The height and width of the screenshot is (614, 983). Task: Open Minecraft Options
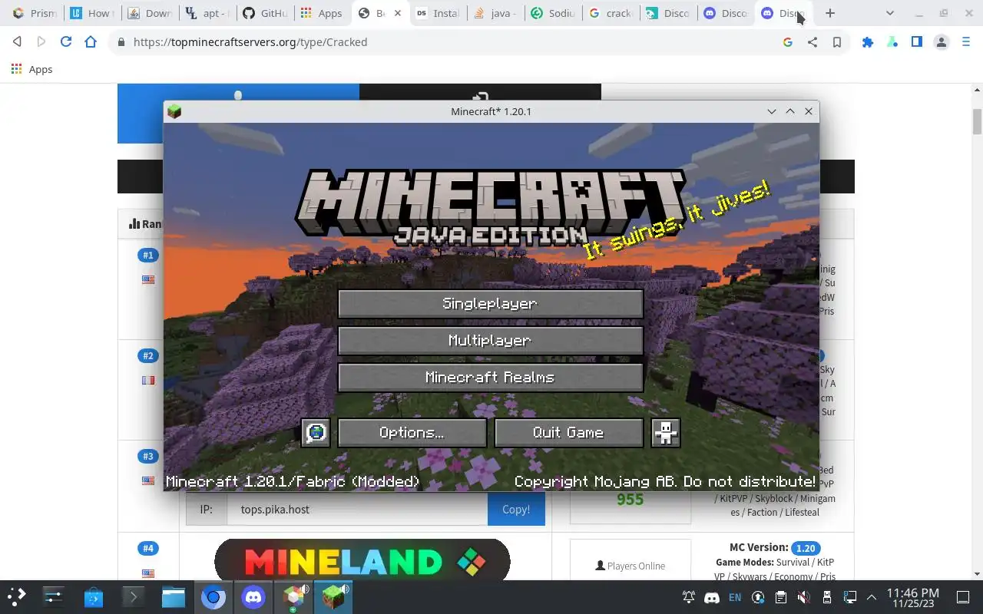tap(412, 433)
